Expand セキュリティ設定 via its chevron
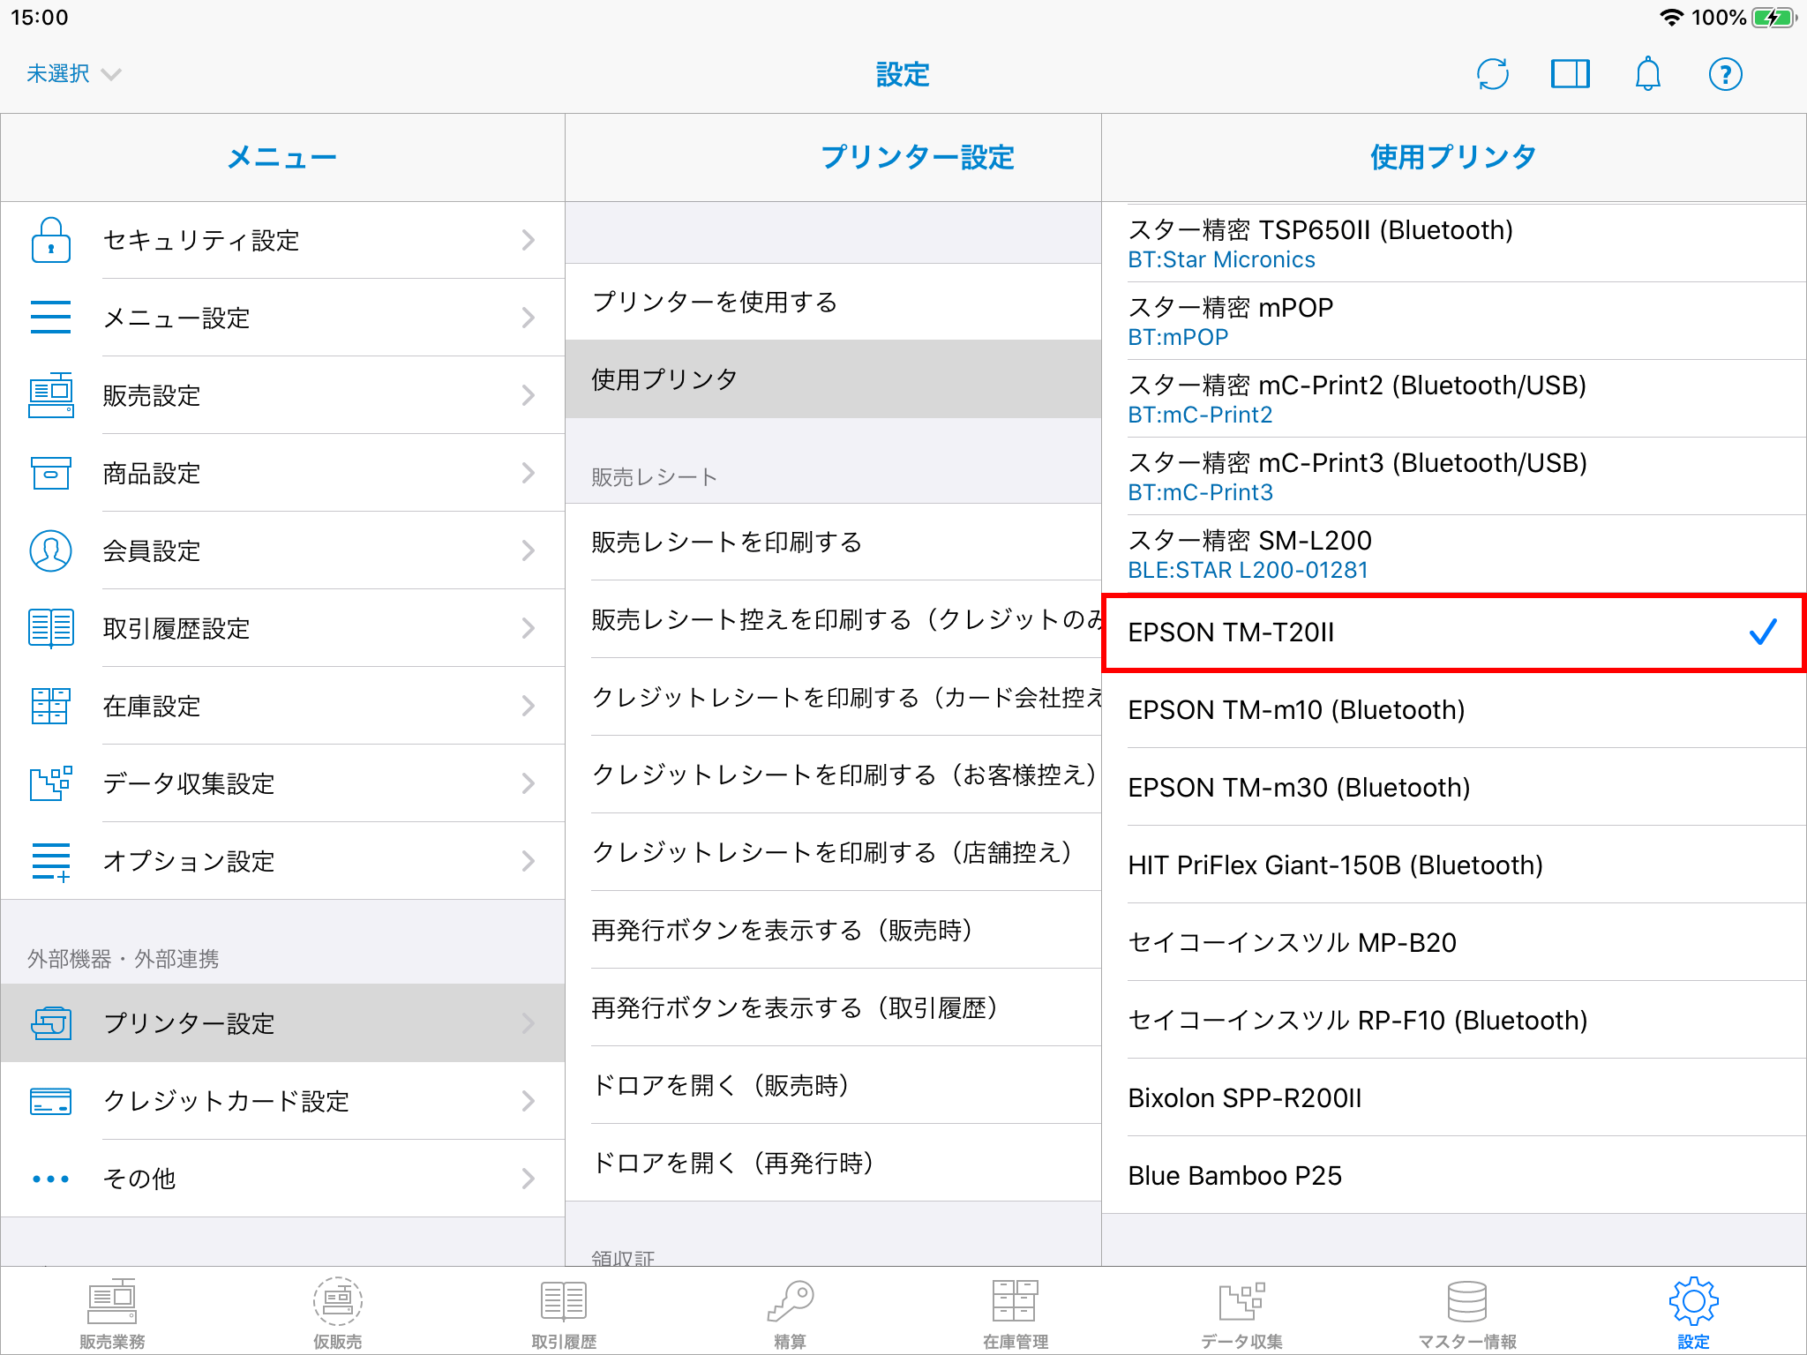This screenshot has width=1807, height=1355. tap(529, 240)
